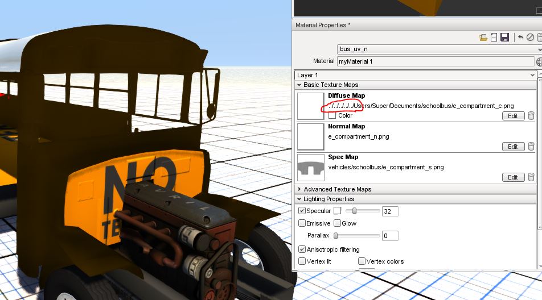The image size is (542, 300).
Task: Click the Material Properties panel title
Action: coord(322,25)
